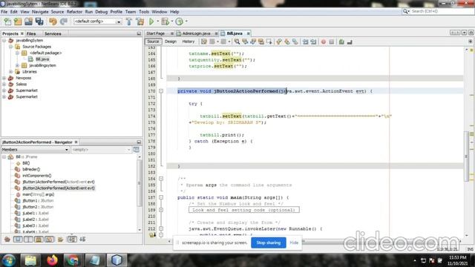Image resolution: width=475 pixels, height=267 pixels.
Task: Switch to Design view
Action: pos(171,42)
